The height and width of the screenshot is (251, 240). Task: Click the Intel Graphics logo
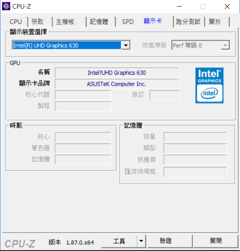click(x=209, y=85)
